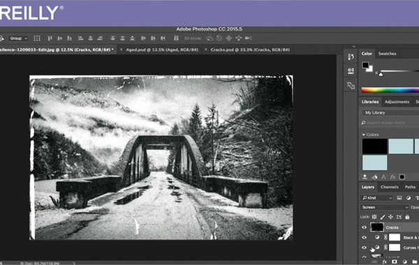
Task: Close the Cracks.psd document tab
Action: (206, 50)
